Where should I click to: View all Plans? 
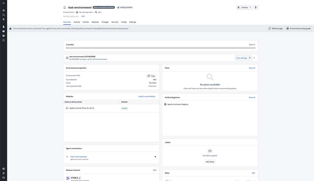pyautogui.click(x=252, y=68)
